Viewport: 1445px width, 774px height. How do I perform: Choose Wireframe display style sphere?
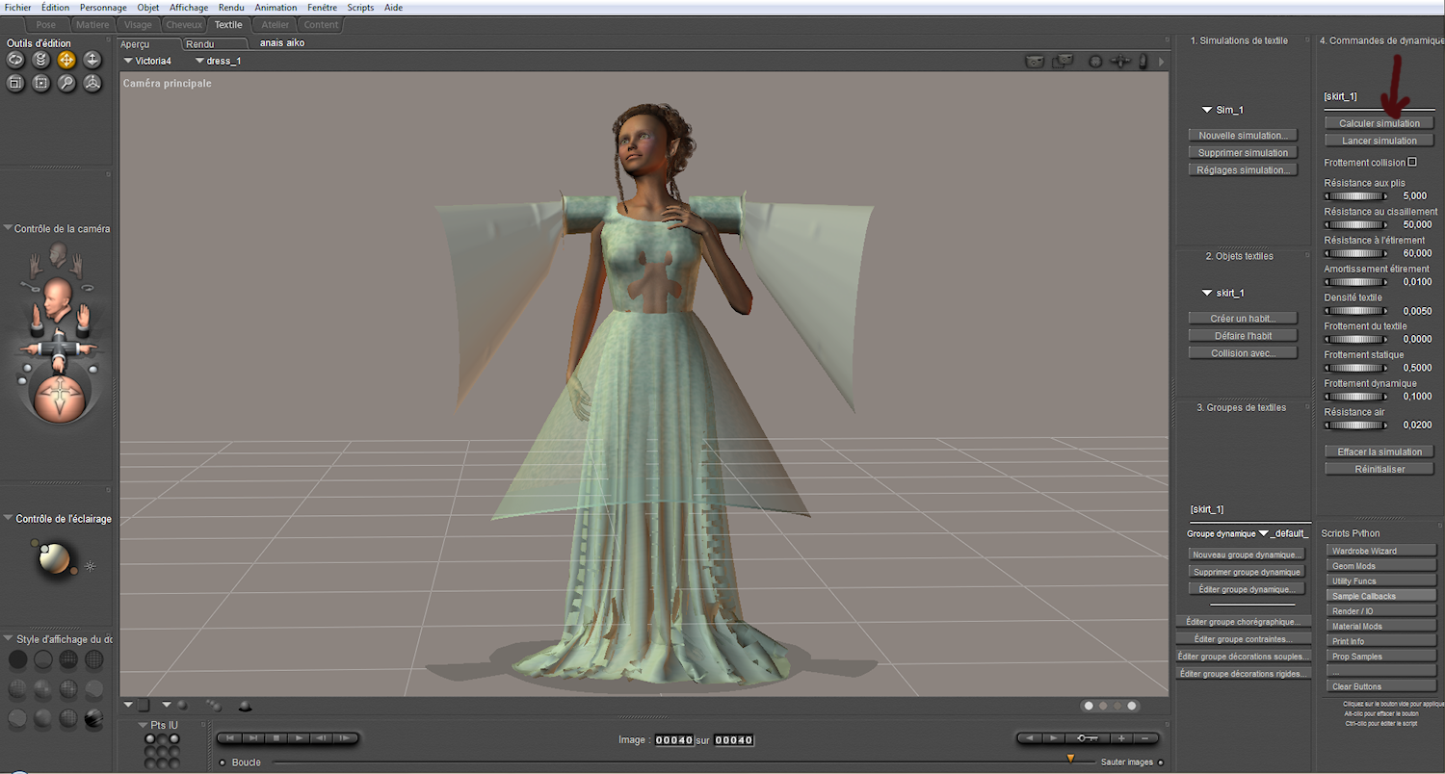click(x=68, y=659)
